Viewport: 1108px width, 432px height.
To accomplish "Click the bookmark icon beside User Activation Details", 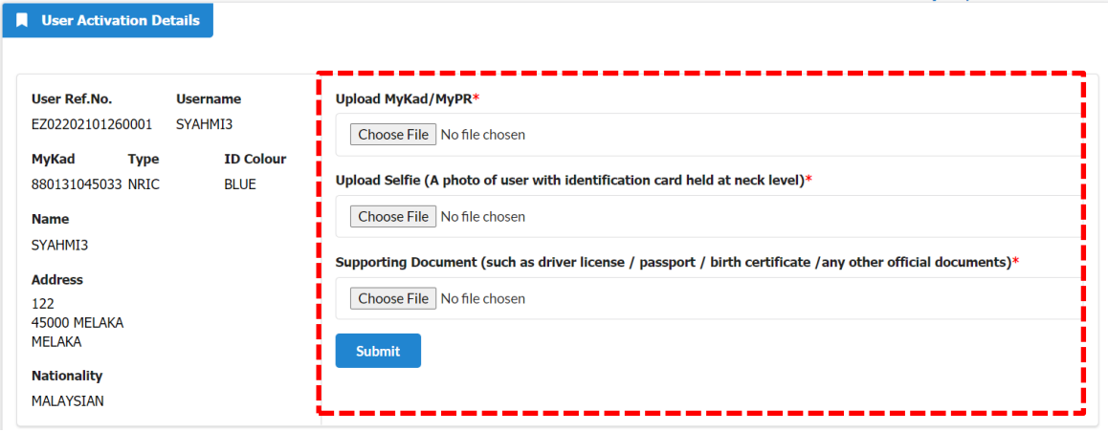I will click(22, 20).
